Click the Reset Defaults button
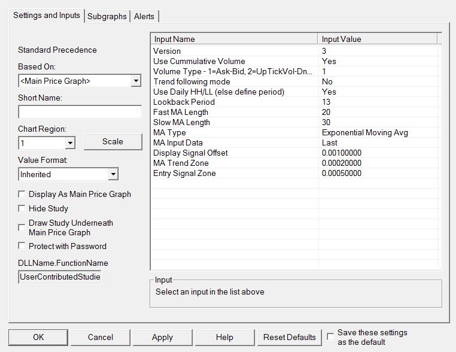The height and width of the screenshot is (352, 456). 289,337
